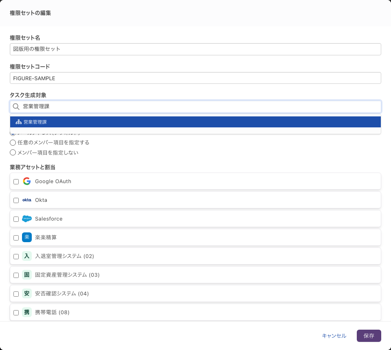The height and width of the screenshot is (350, 391).
Task: Click the 安否確認システム (04) label
Action: click(62, 293)
